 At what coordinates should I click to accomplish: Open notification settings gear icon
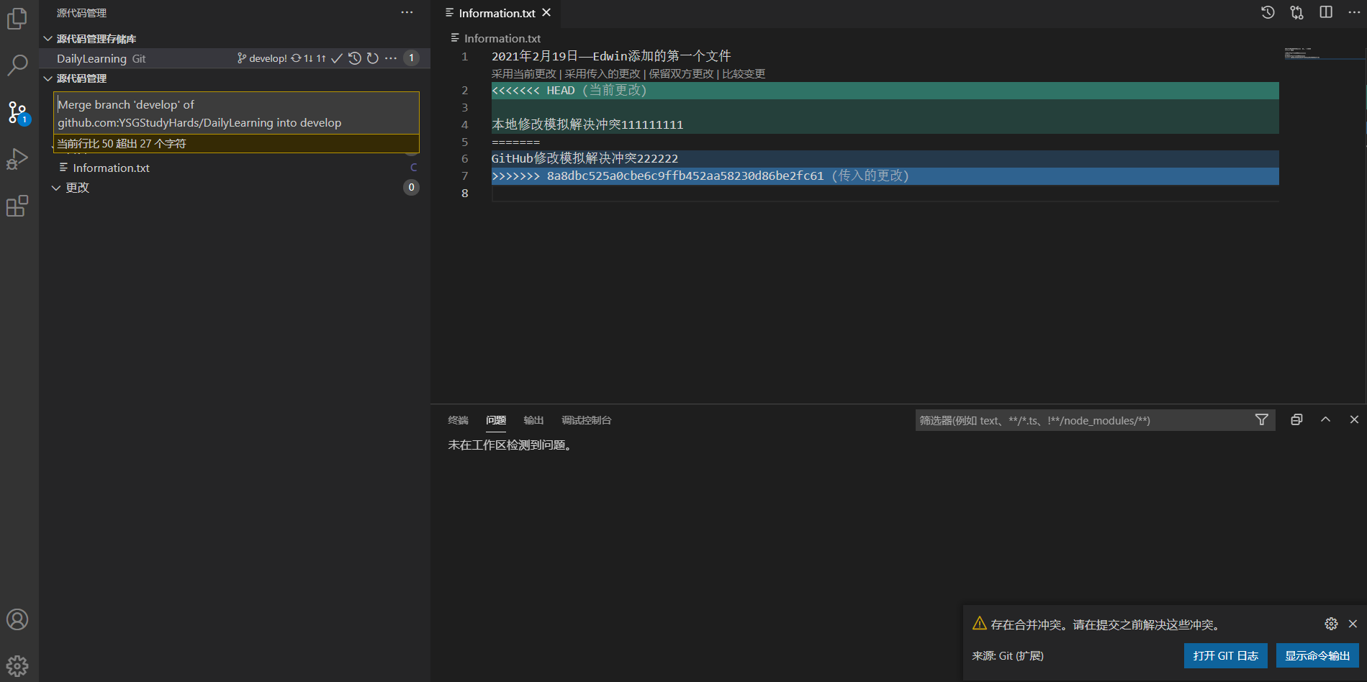1331,624
